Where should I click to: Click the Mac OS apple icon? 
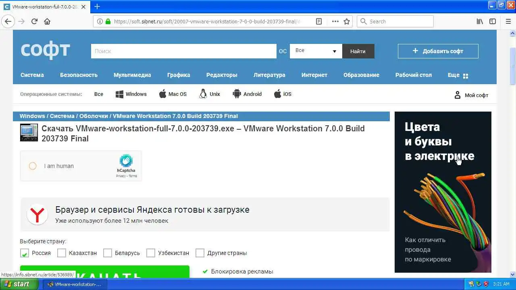pyautogui.click(x=162, y=94)
